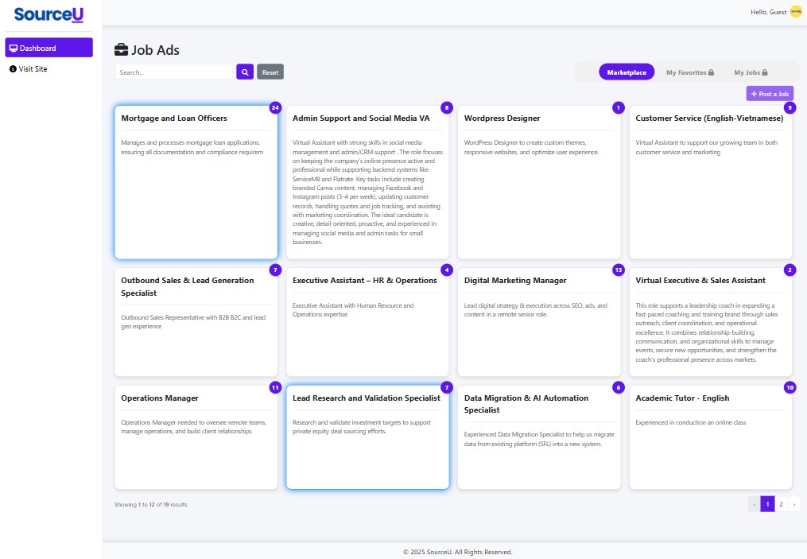Click the 9 badge on Customer Service card
Screen dimensions: 807x559
tap(789, 107)
